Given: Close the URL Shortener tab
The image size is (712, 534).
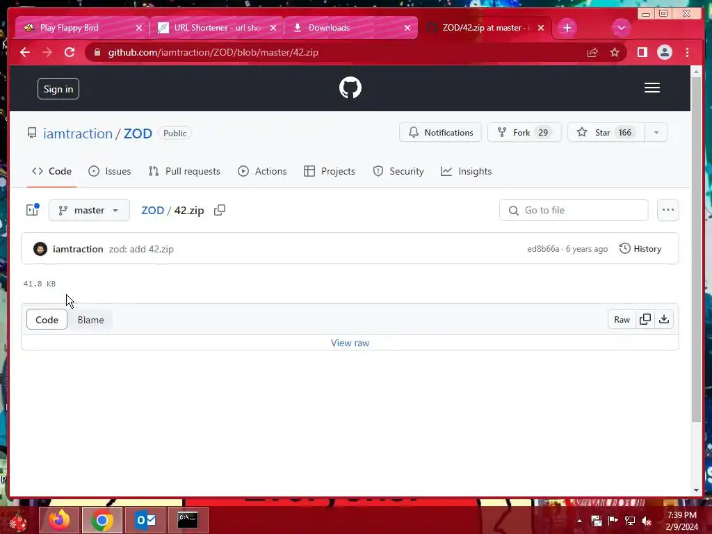Looking at the screenshot, I should [x=273, y=28].
